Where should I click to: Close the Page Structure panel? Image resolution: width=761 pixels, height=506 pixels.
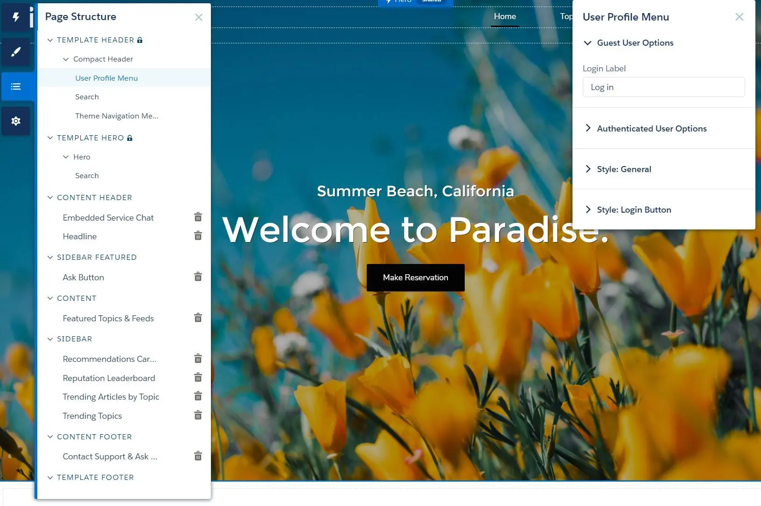click(199, 17)
